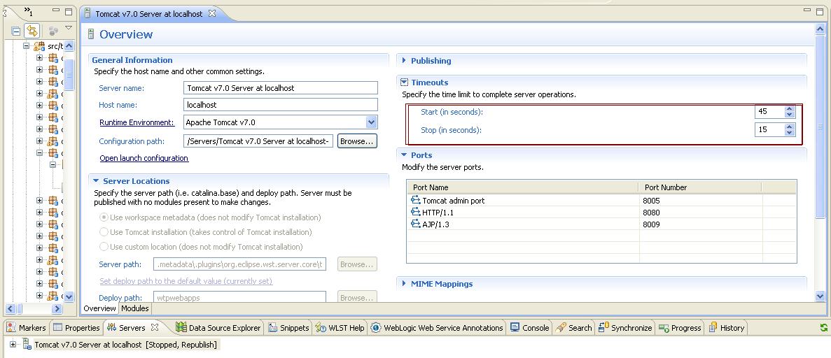This screenshot has width=831, height=358.
Task: Open the Runtime Environment link
Action: click(137, 122)
